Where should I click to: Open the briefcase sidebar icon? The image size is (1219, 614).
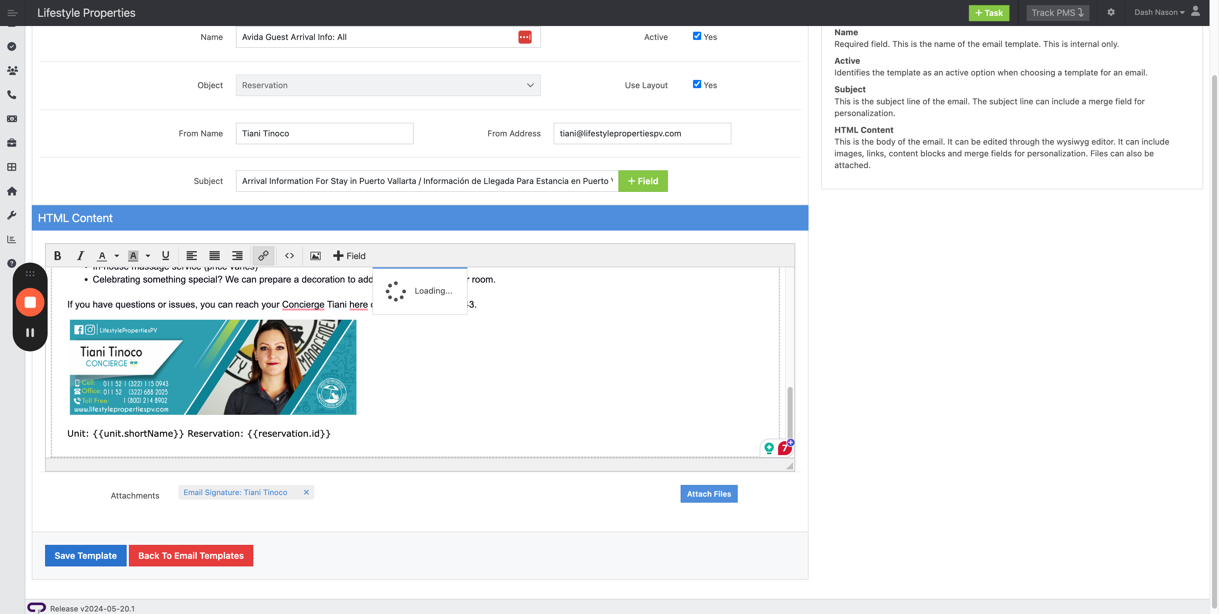click(12, 143)
